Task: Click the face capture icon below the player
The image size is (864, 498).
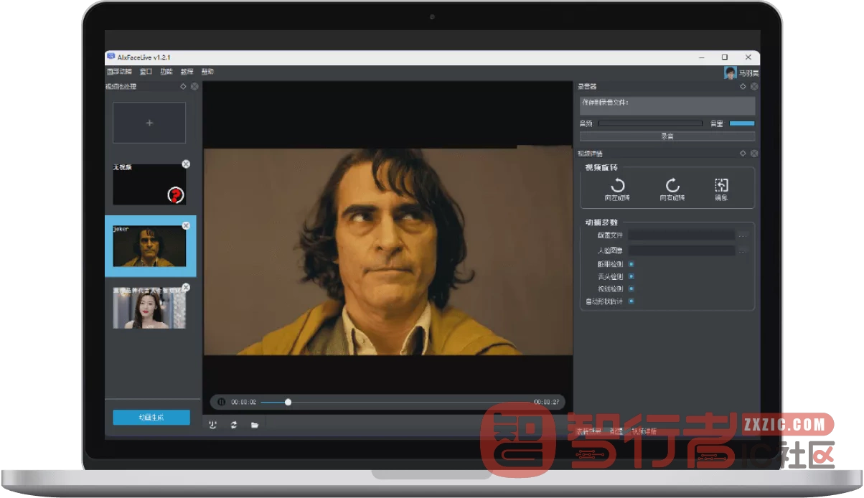Action: [x=212, y=425]
